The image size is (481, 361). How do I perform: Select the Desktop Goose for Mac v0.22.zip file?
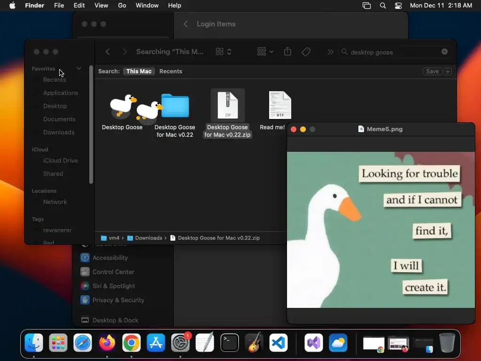point(228,105)
